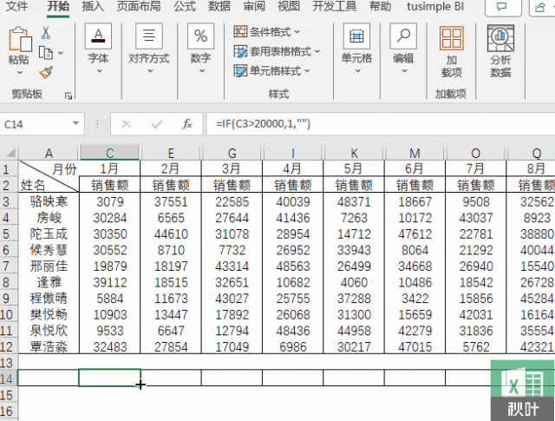Expand the 对齐方式 group dropdown chevron

pyautogui.click(x=150, y=71)
